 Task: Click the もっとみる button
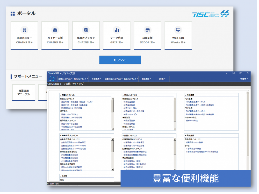click(x=120, y=60)
